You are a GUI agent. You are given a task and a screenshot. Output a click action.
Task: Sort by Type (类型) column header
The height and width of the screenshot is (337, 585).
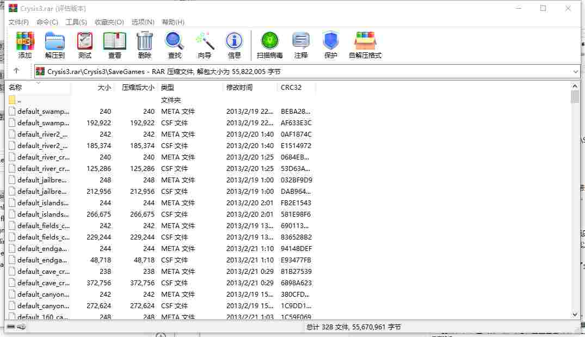pos(190,87)
